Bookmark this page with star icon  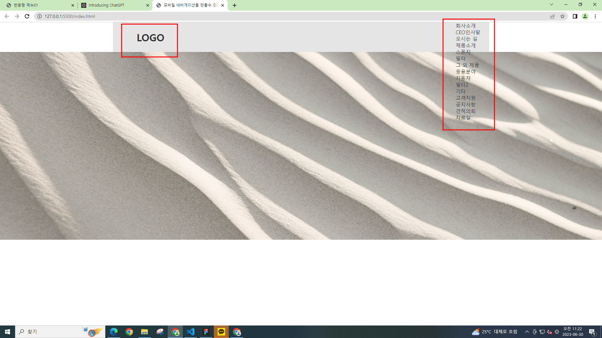pyautogui.click(x=562, y=16)
